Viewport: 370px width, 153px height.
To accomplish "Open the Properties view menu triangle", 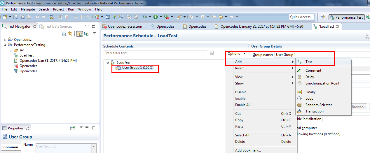I will (x=81, y=127).
